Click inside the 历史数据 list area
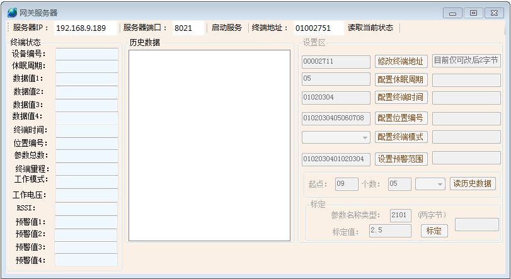 [209, 145]
